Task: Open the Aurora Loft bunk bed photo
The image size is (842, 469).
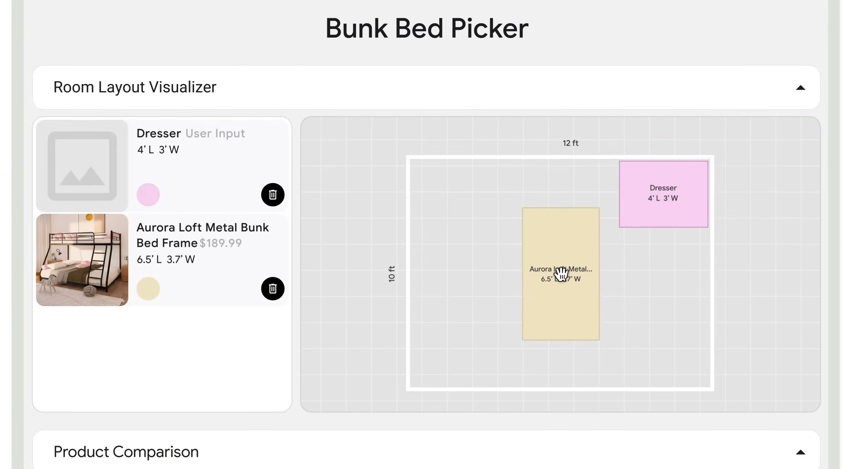Action: point(82,260)
